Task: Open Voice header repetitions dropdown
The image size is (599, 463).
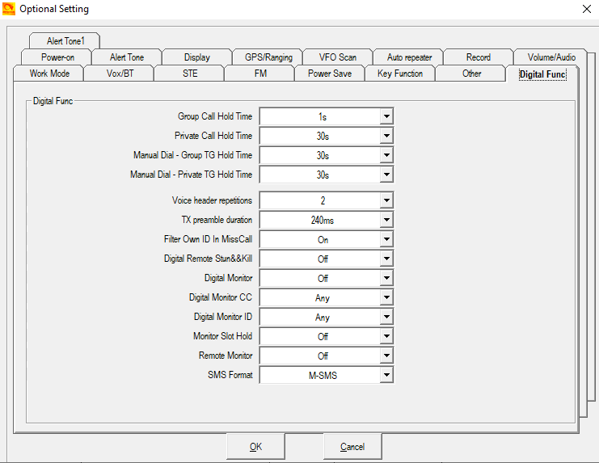Action: coord(386,200)
